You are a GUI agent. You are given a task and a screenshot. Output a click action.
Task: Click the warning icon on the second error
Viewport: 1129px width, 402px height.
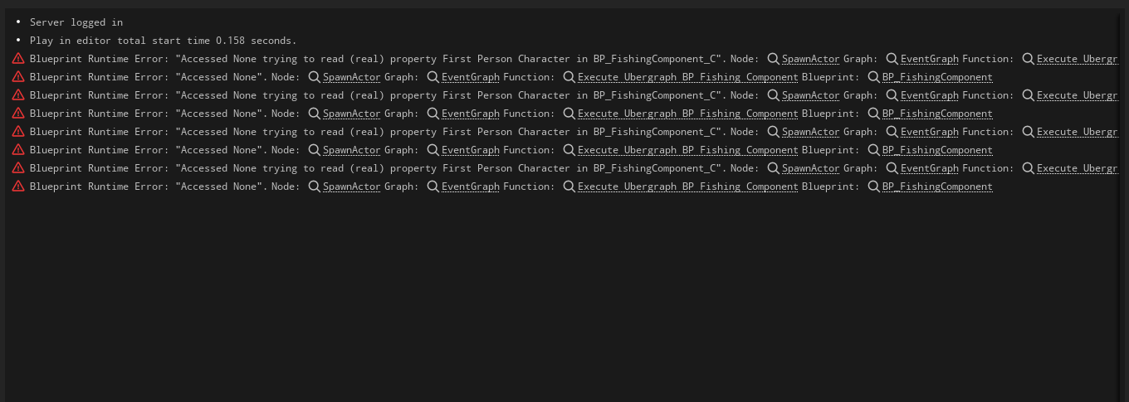[x=18, y=77]
